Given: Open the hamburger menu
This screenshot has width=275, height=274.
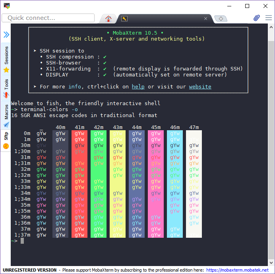Looking at the screenshot, I should (269, 18).
